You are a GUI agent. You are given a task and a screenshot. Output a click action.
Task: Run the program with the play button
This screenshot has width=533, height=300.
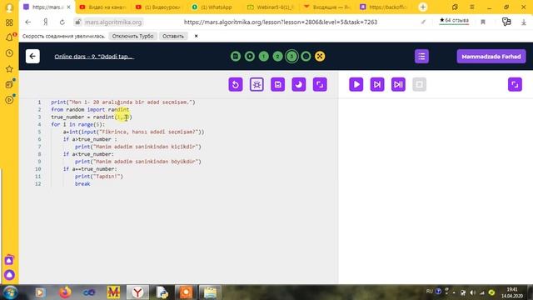coord(356,85)
